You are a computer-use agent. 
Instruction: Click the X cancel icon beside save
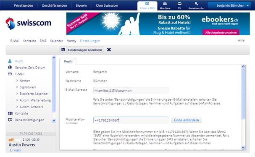pyautogui.click(x=109, y=50)
